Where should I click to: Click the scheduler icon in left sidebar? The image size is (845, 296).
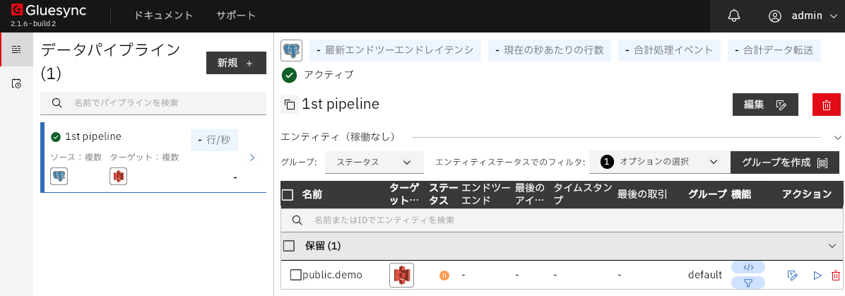click(x=16, y=83)
